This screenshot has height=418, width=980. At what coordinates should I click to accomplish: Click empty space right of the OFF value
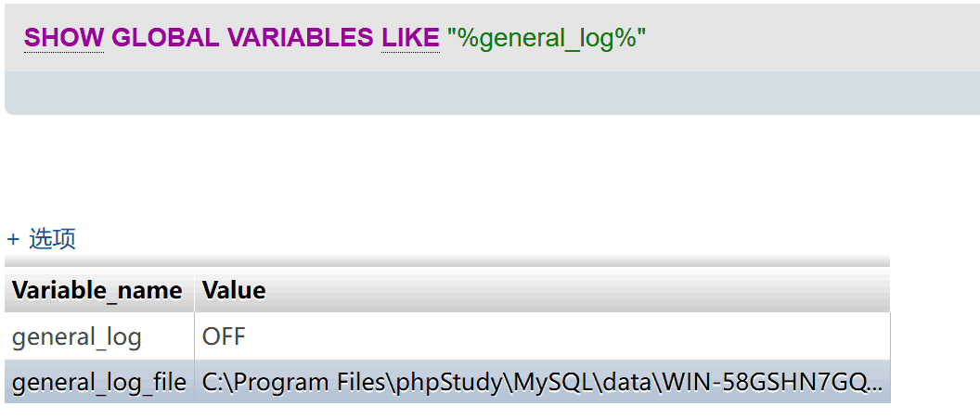tap(557, 336)
